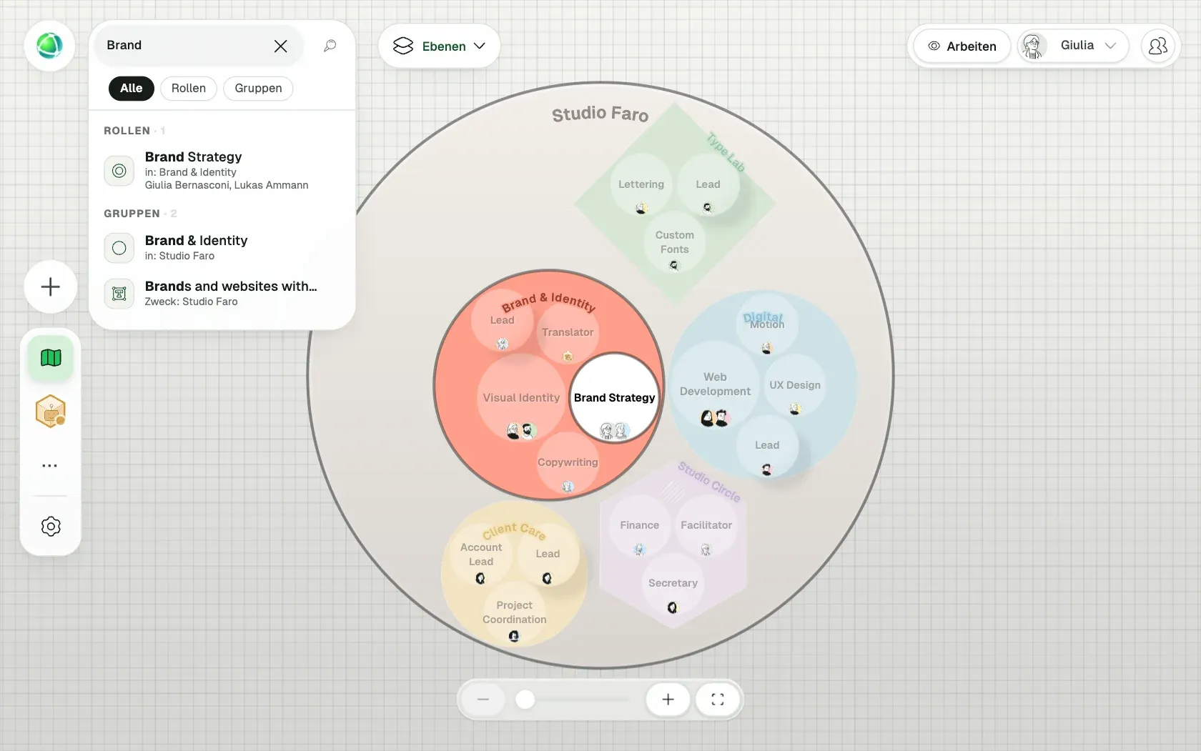
Task: Click the magnifier search icon
Action: 330,46
